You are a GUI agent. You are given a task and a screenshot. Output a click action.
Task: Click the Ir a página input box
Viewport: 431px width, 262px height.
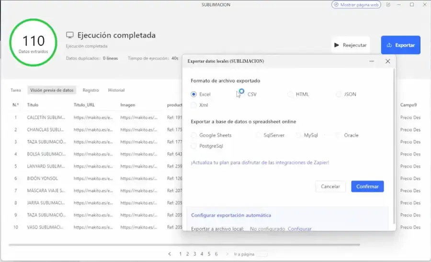click(261, 254)
